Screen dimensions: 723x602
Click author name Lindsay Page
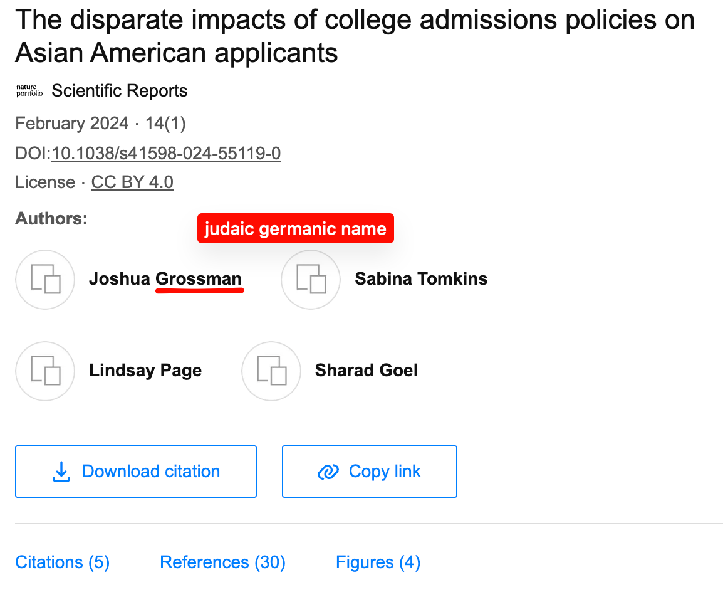click(x=145, y=371)
